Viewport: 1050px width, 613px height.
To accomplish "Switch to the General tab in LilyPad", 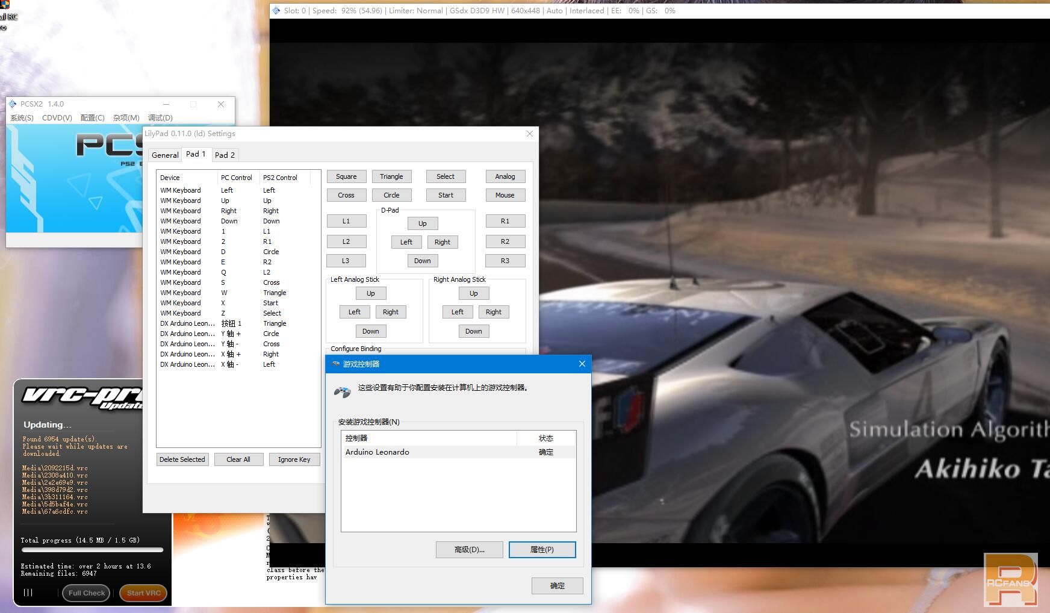I will (165, 155).
